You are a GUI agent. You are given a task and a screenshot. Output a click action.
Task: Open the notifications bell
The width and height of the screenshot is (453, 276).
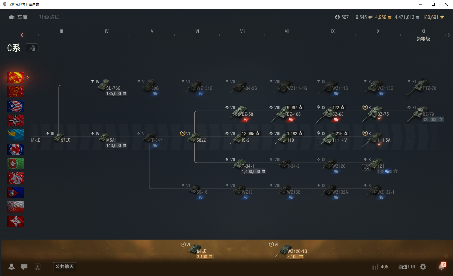[x=442, y=266]
